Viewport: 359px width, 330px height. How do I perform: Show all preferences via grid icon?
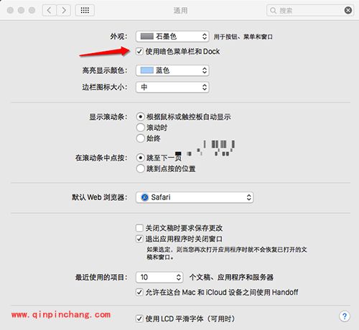pos(85,10)
